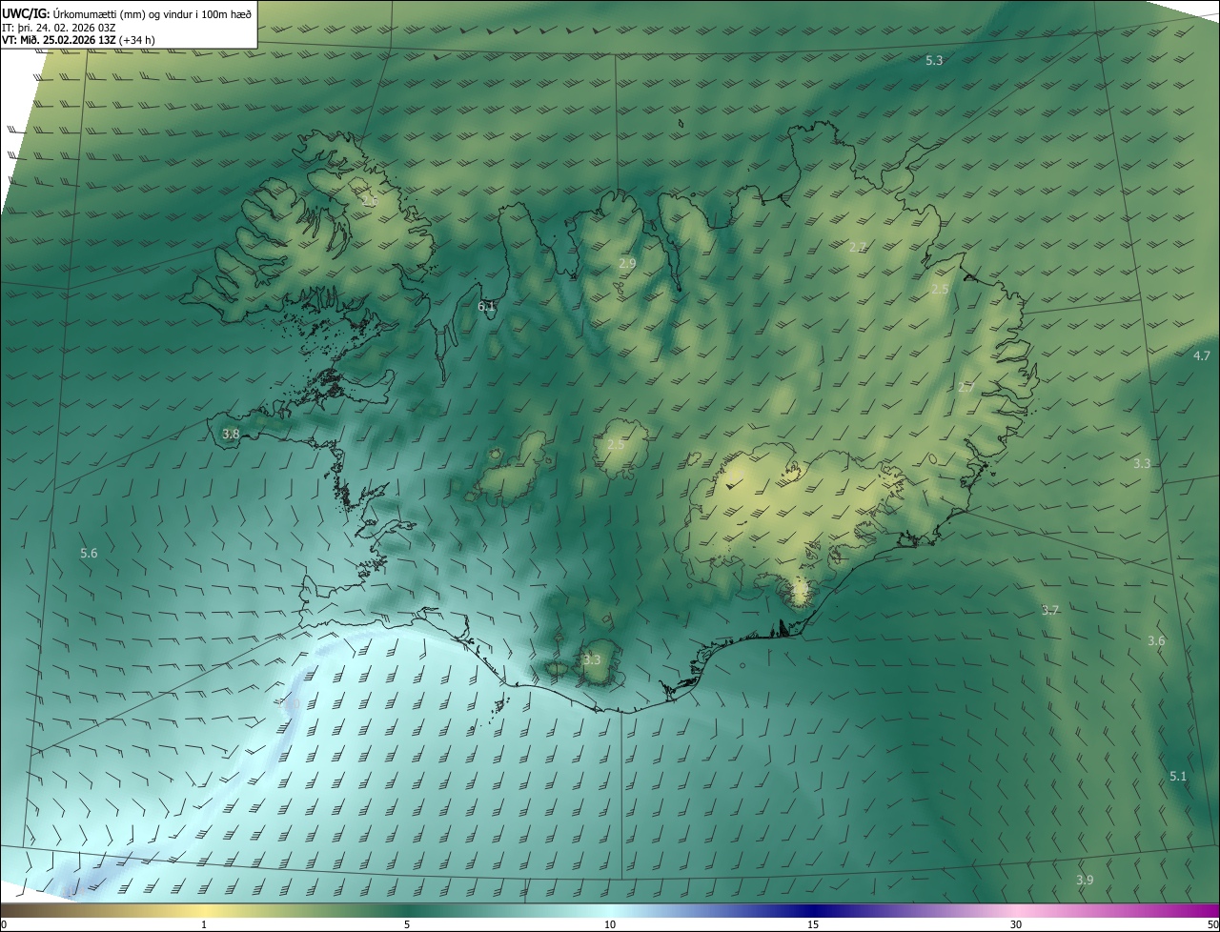This screenshot has height=932, width=1220.
Task: Click the color scale tick label 30
Action: coord(1016,924)
